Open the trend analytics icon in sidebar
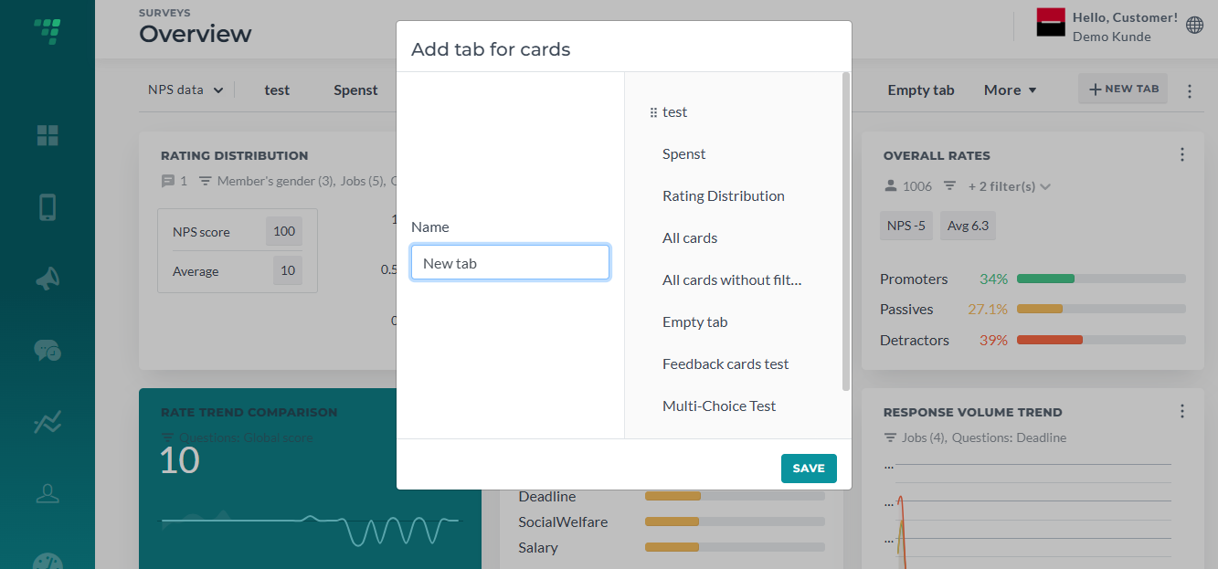The height and width of the screenshot is (569, 1218). tap(48, 421)
